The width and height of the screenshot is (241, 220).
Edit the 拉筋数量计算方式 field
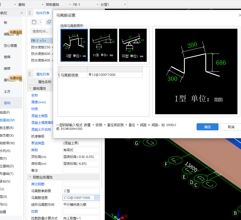tap(81, 218)
